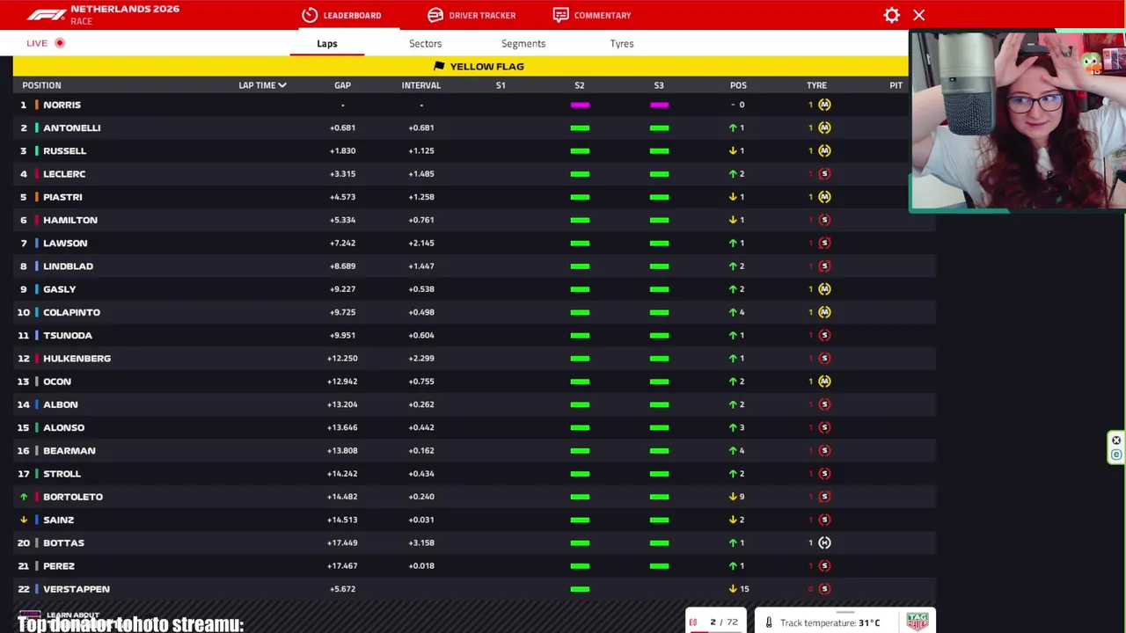Click the Yellow Flag banner
Viewport: 1126px width, 633px height.
[460, 66]
